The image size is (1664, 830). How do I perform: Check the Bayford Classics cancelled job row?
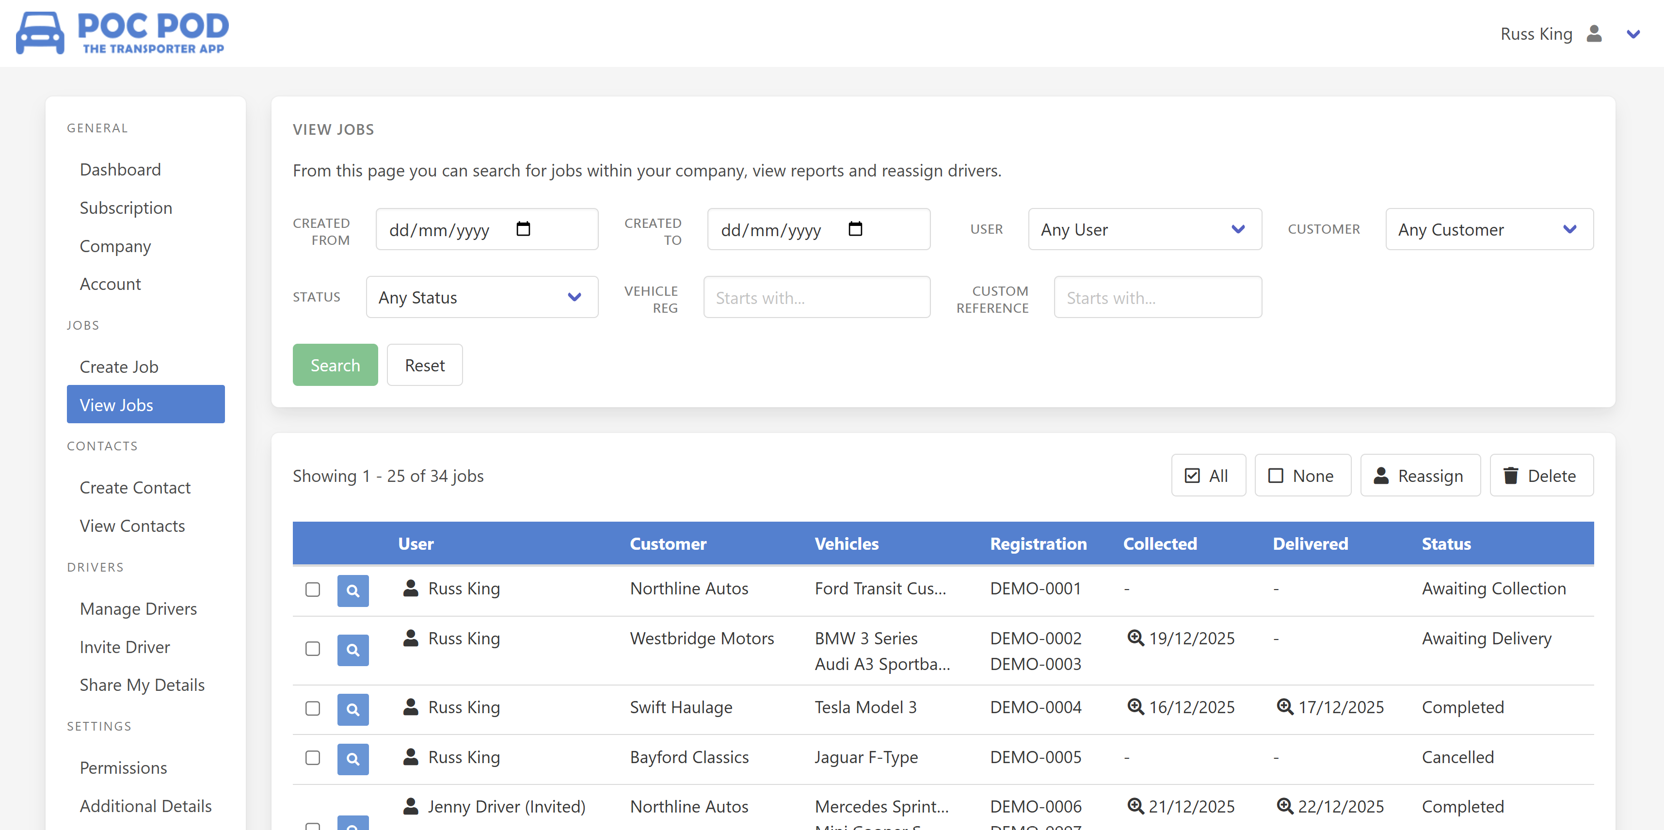click(x=313, y=758)
